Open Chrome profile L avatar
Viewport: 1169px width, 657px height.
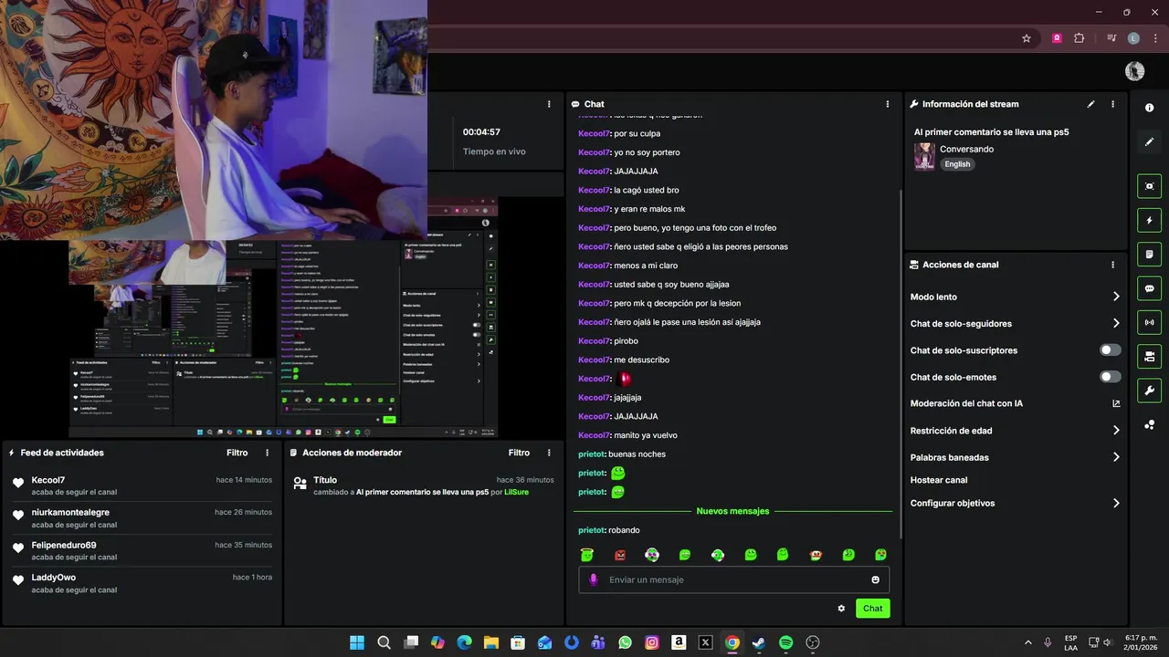coord(1133,38)
